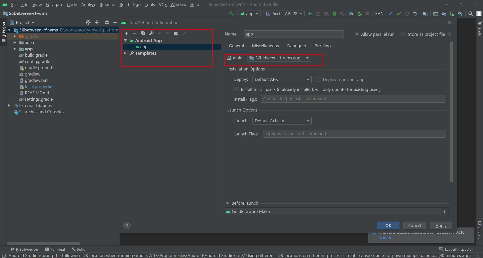The height and width of the screenshot is (258, 483).
Task: Open the Layout Inspector tool button
Action: tap(456, 249)
